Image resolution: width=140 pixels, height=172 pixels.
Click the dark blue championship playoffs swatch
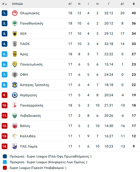(x=5, y=156)
